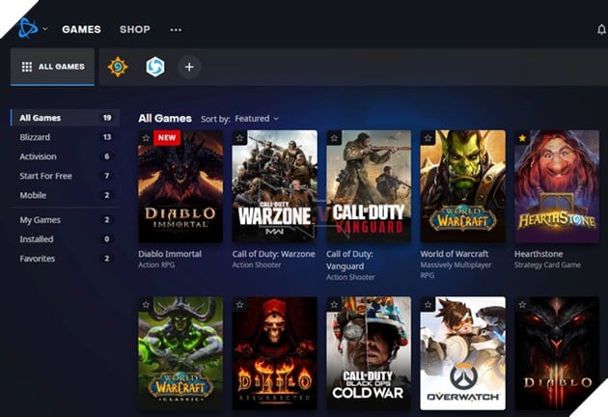The width and height of the screenshot is (608, 417).
Task: Toggle star on Diablo III card
Action: 522,305
